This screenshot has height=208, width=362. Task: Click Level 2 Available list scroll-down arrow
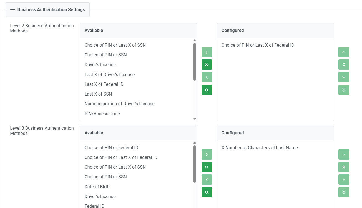pos(195,119)
